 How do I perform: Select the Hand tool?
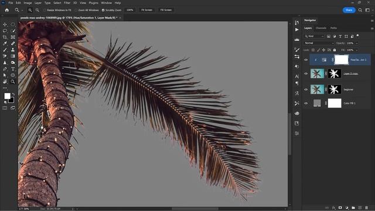point(5,81)
